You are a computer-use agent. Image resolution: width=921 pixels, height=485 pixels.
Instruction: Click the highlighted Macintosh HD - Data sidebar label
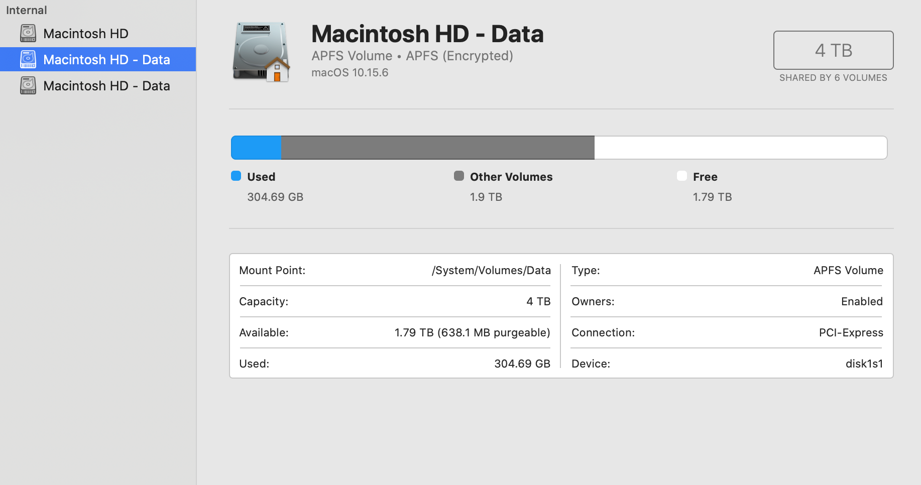(106, 60)
